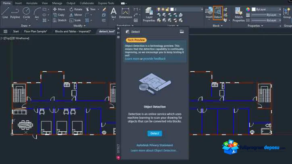Switch to the Express Tools tab
The width and height of the screenshot is (292, 164).
coord(106,3)
